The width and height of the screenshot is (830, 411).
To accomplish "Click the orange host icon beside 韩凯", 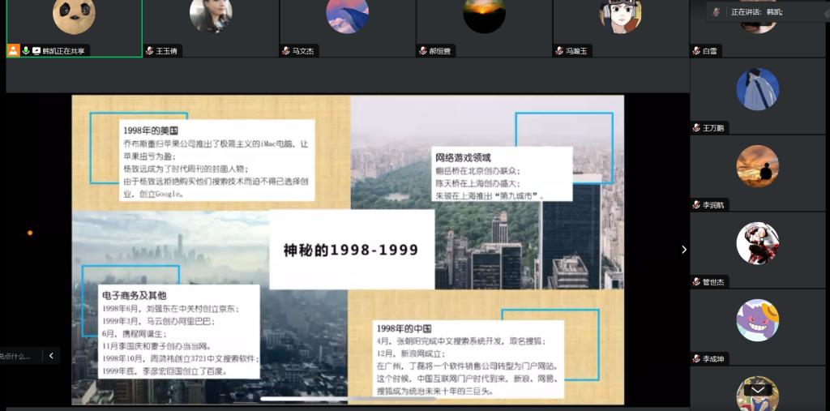I will 13,50.
